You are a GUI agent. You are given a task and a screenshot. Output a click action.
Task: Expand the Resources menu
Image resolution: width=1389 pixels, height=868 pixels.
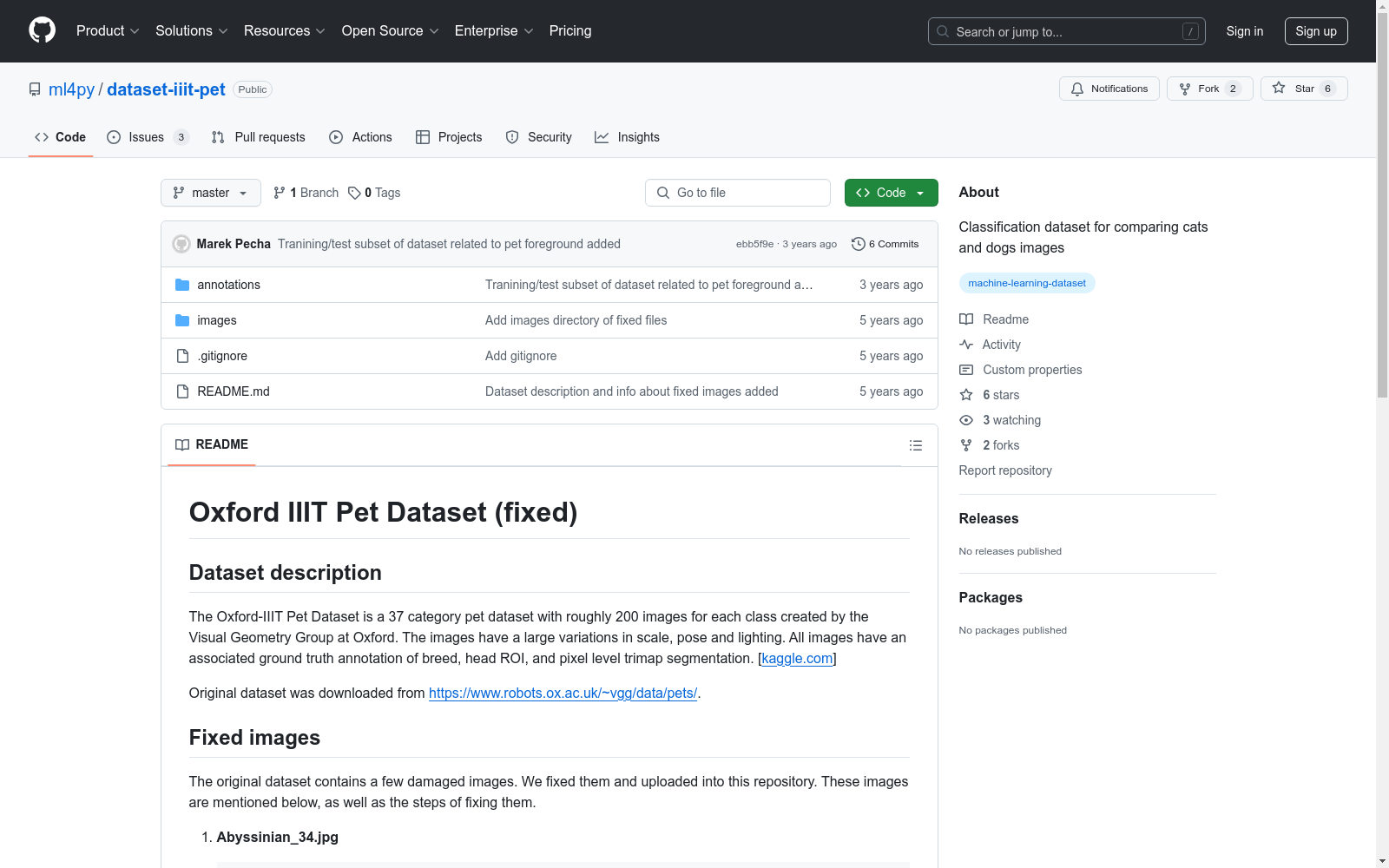pyautogui.click(x=284, y=31)
